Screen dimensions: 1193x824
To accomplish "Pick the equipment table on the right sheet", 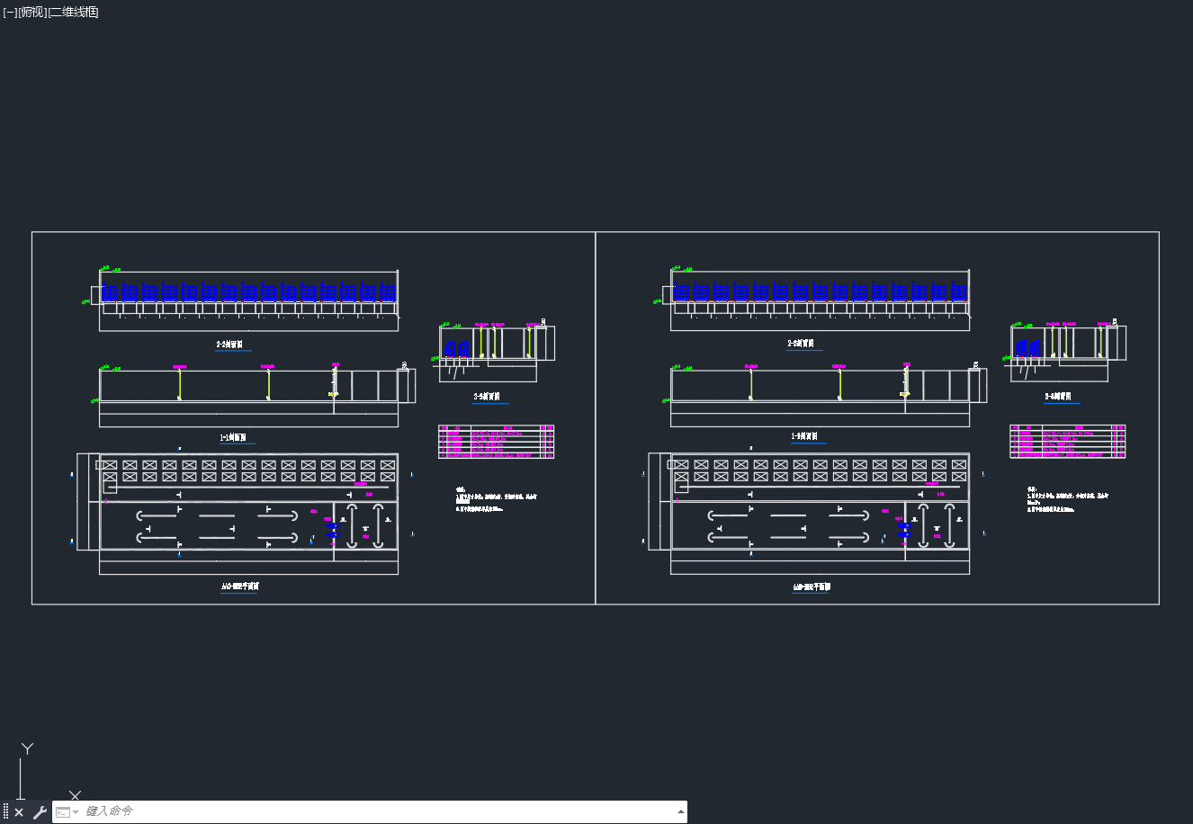I will [1068, 442].
